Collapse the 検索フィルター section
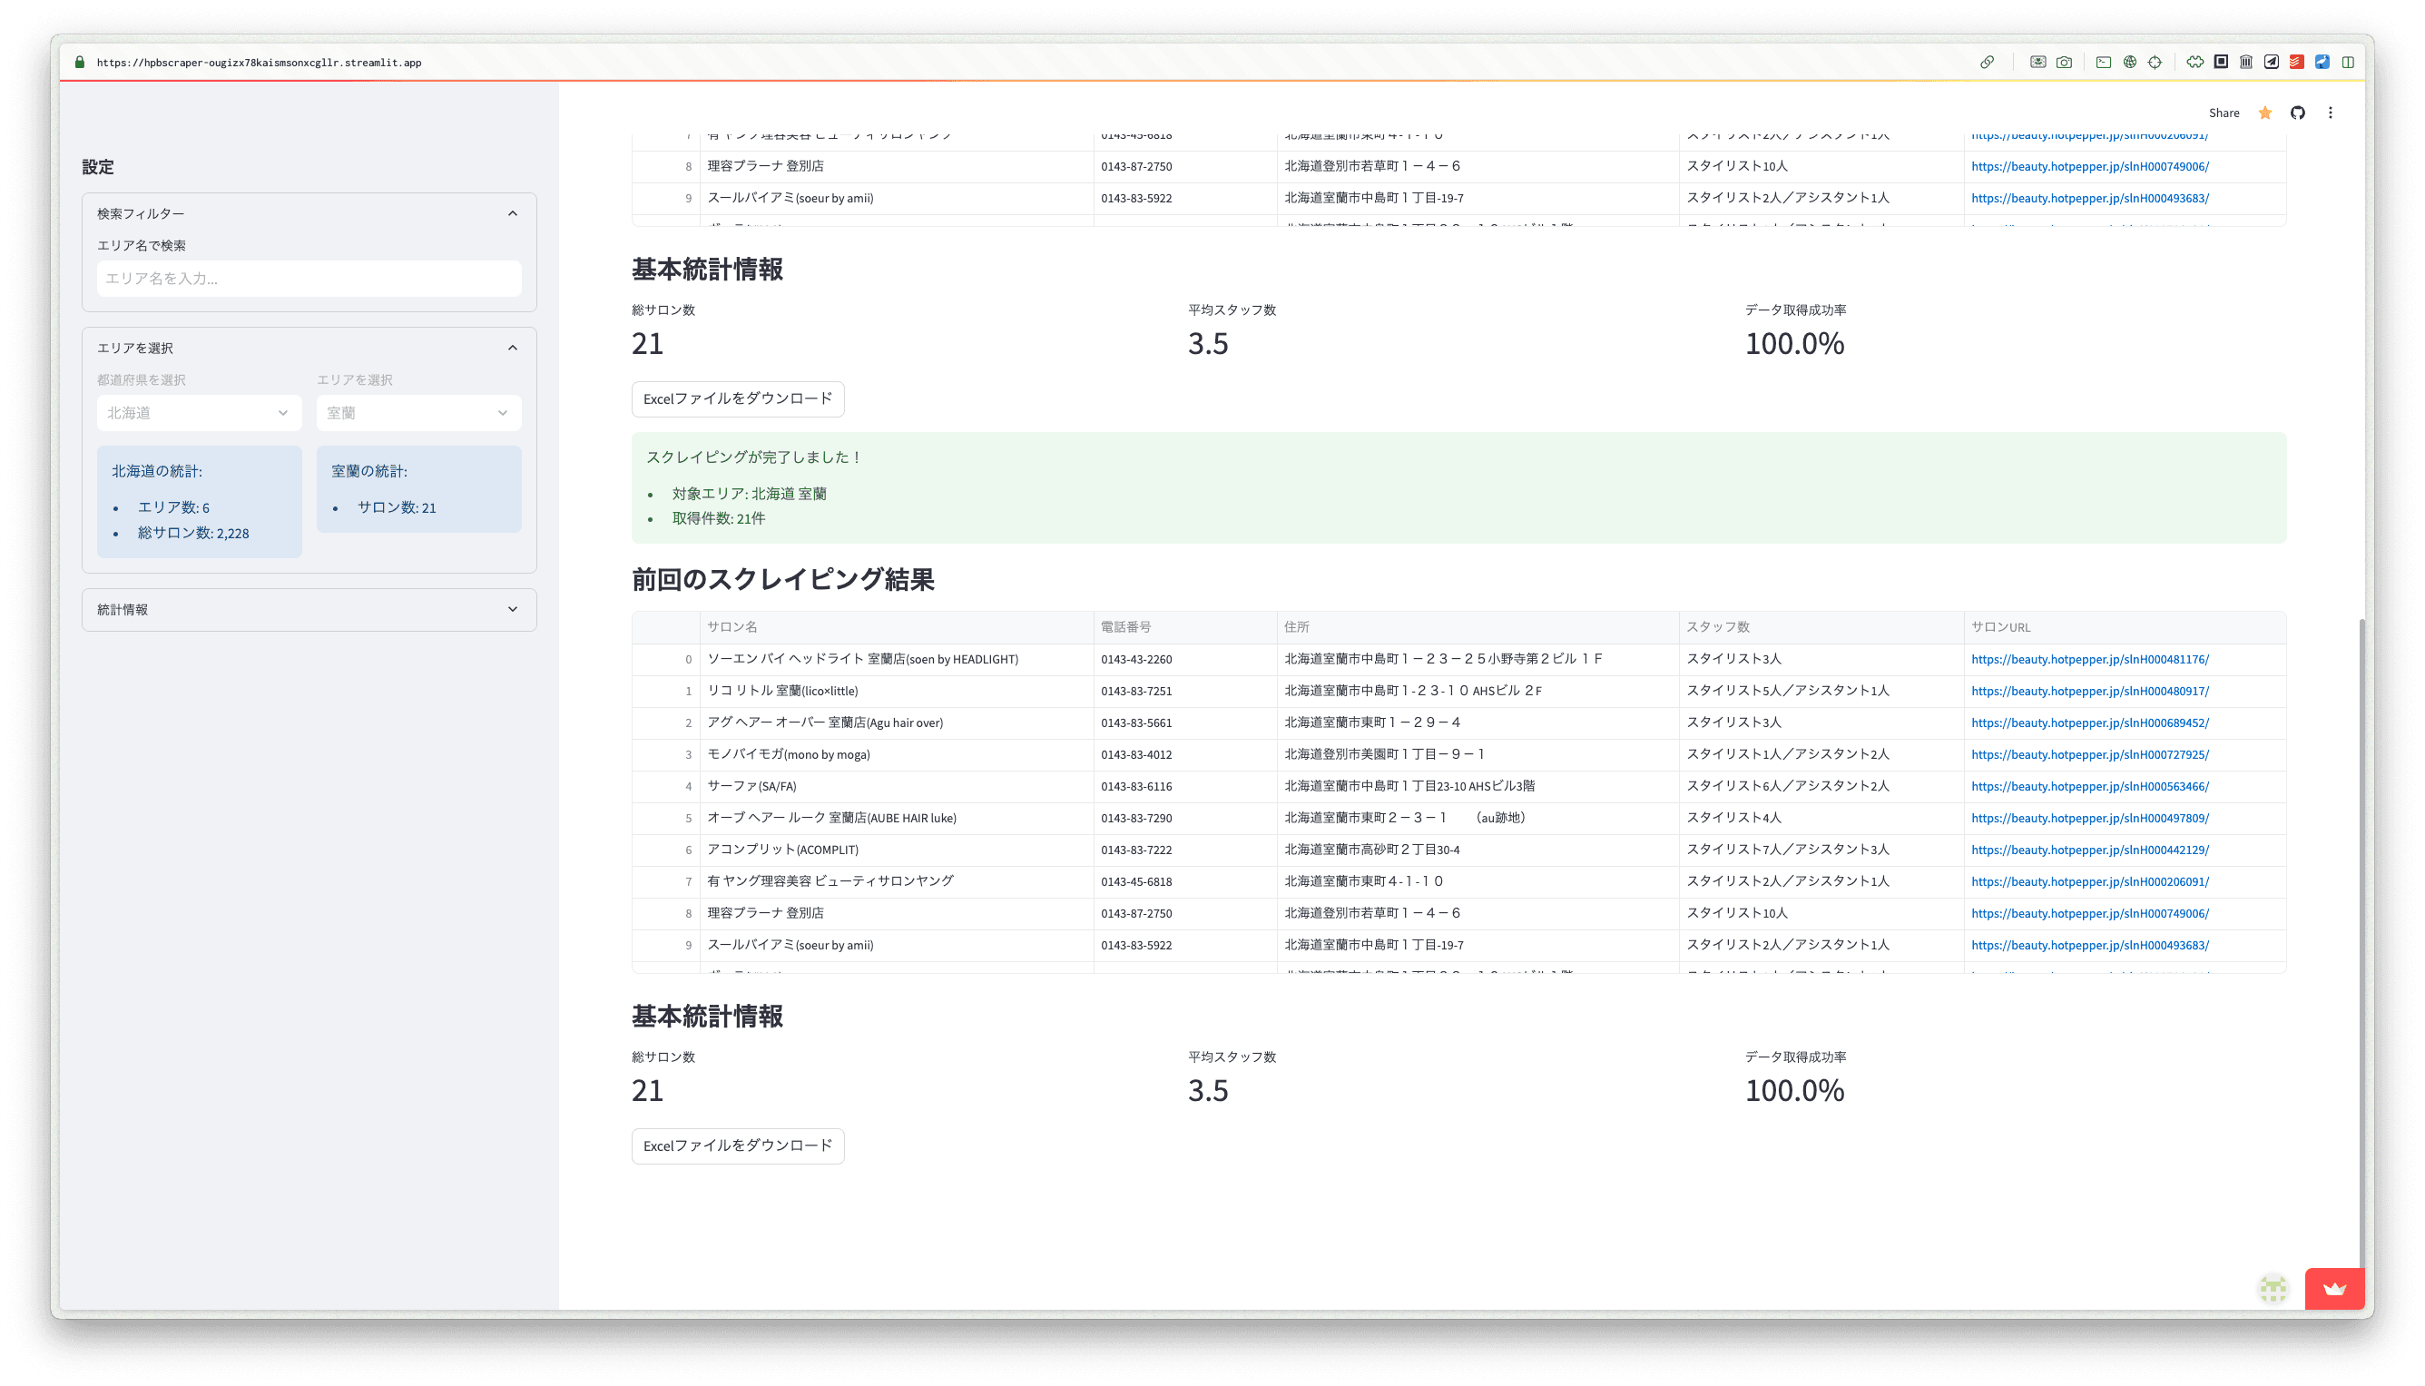Image resolution: width=2425 pixels, height=1386 pixels. click(309, 213)
